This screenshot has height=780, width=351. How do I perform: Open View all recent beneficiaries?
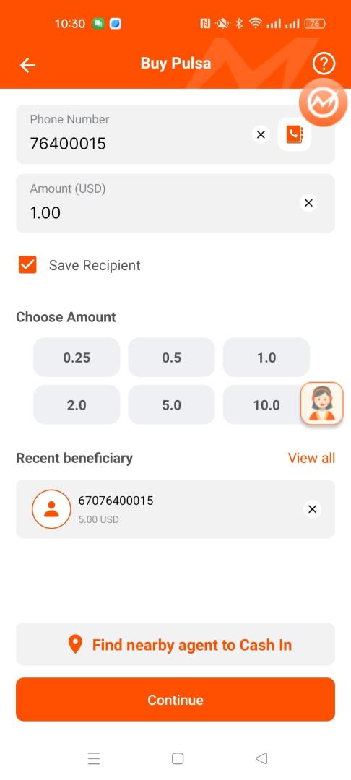311,458
